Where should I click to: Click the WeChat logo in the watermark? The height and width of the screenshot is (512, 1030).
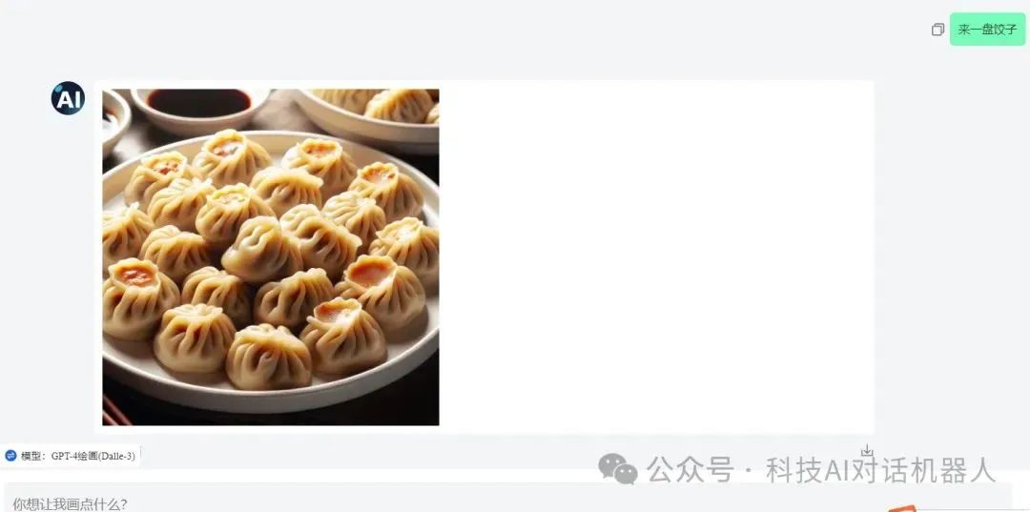(x=617, y=469)
